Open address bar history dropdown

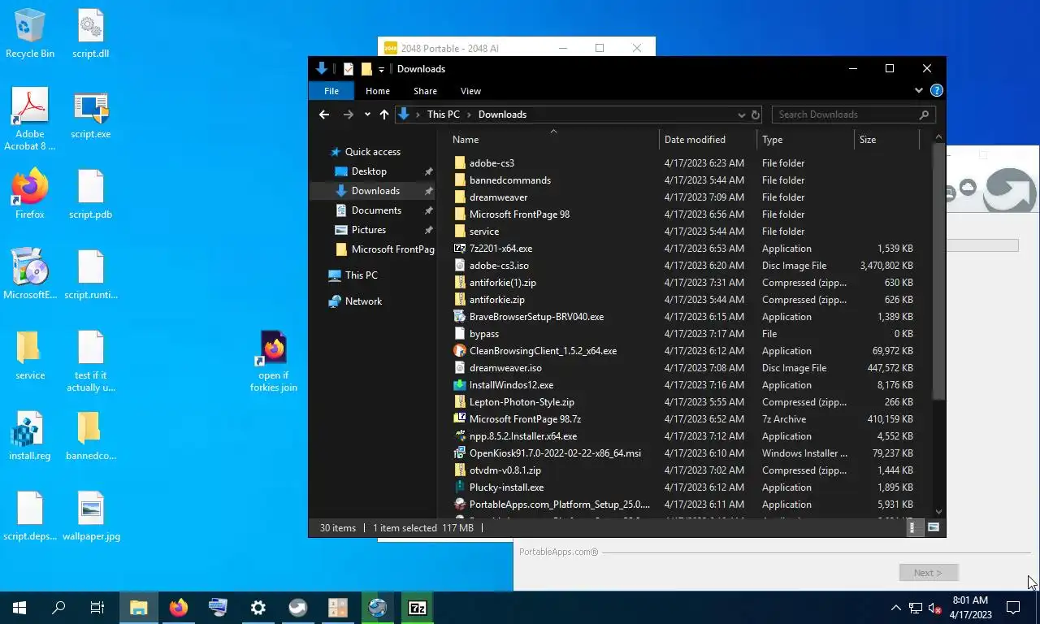pos(741,115)
